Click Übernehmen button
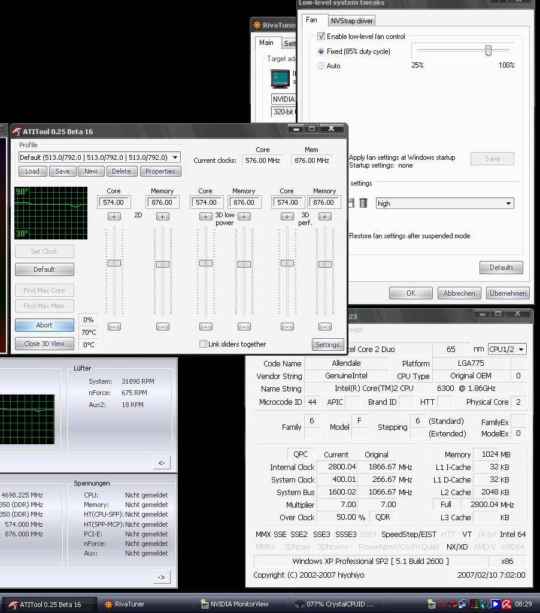Viewport: 540px width, 613px height. pyautogui.click(x=508, y=293)
